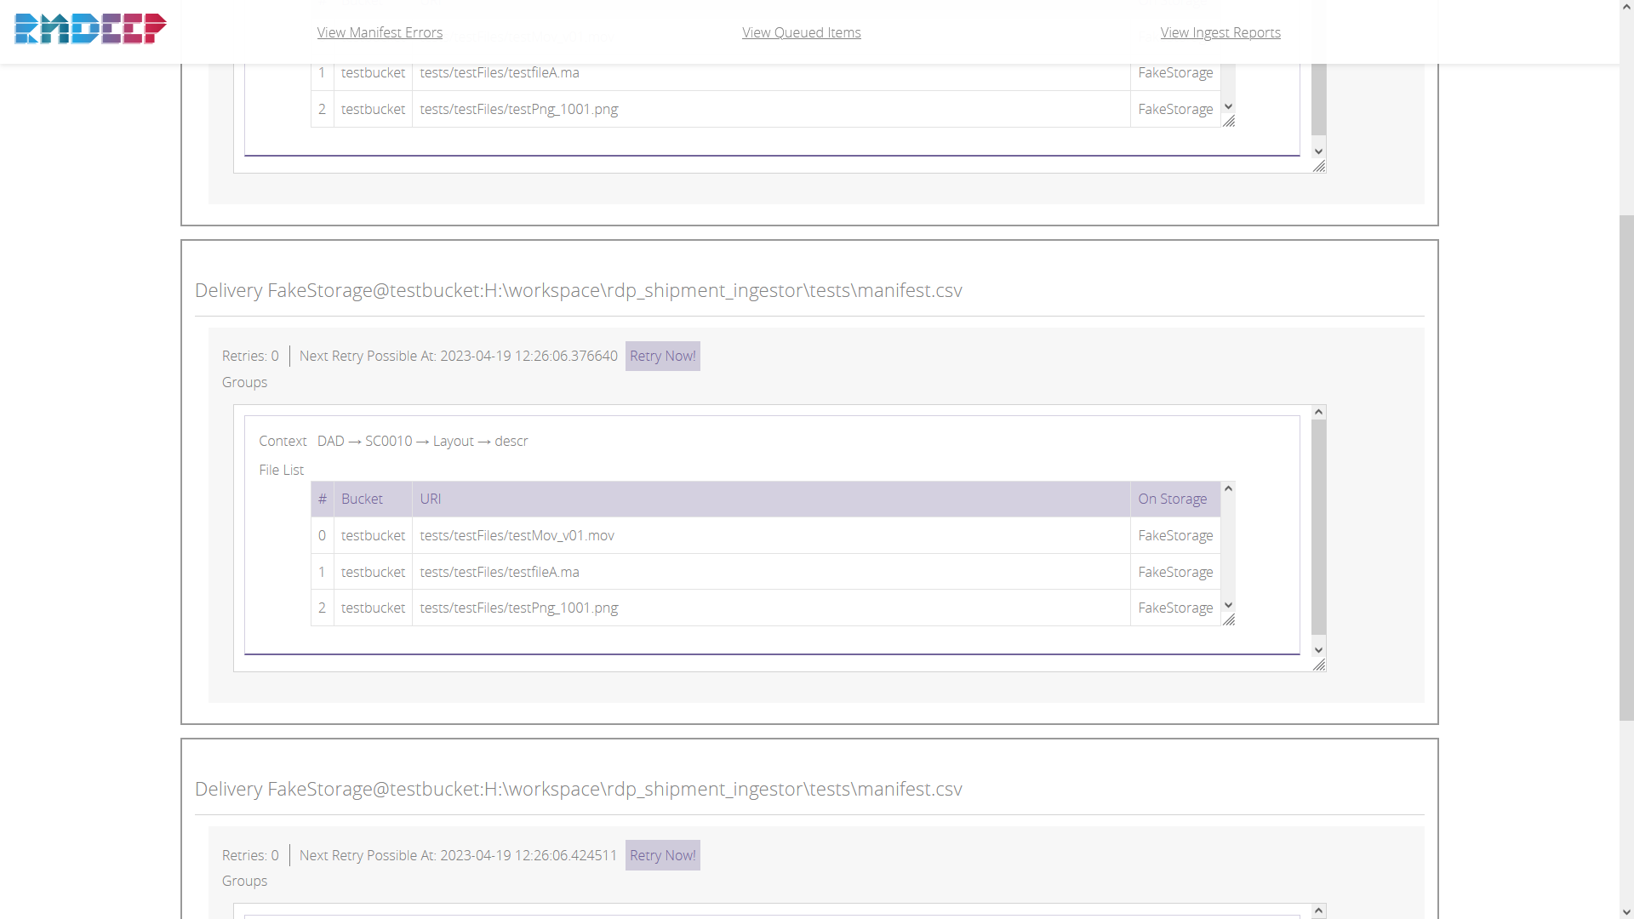Screen dimensions: 1634x919
Task: Click resize handle of testMov_v01.mov file table
Action: point(1229,620)
